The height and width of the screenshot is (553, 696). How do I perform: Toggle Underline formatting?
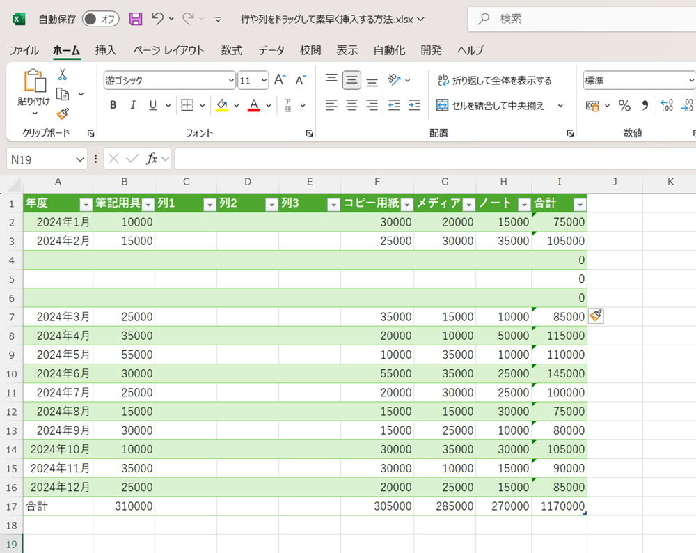point(153,105)
